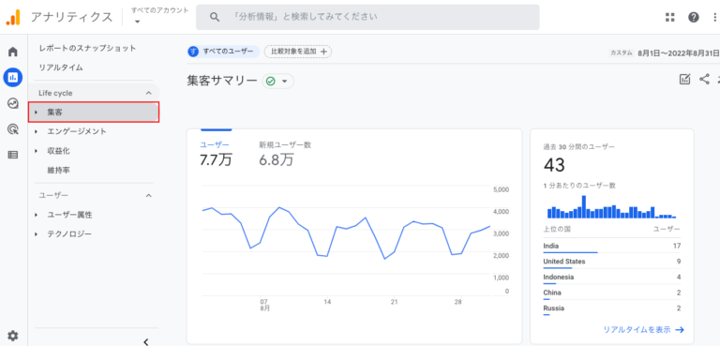This screenshot has height=346, width=720.
Task: Select the Reports bar-chart icon
Action: pyautogui.click(x=13, y=77)
